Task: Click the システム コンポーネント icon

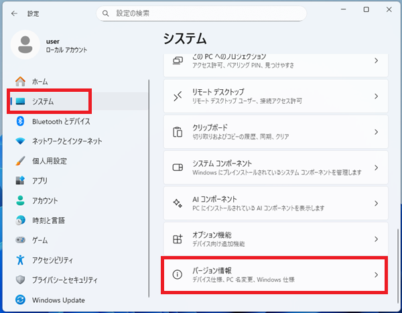Action: (178, 168)
